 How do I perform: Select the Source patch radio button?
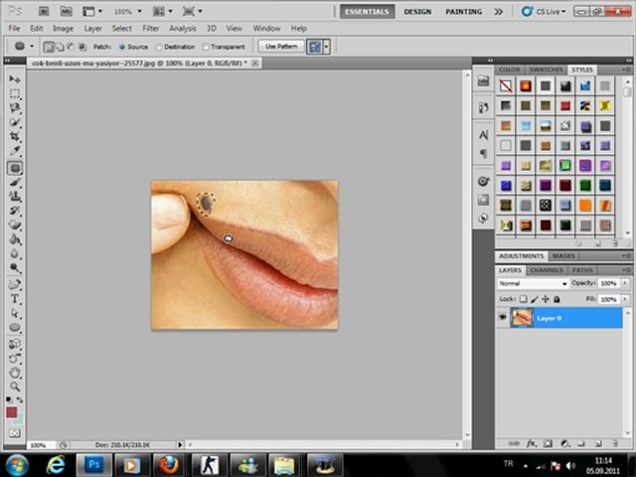[123, 47]
